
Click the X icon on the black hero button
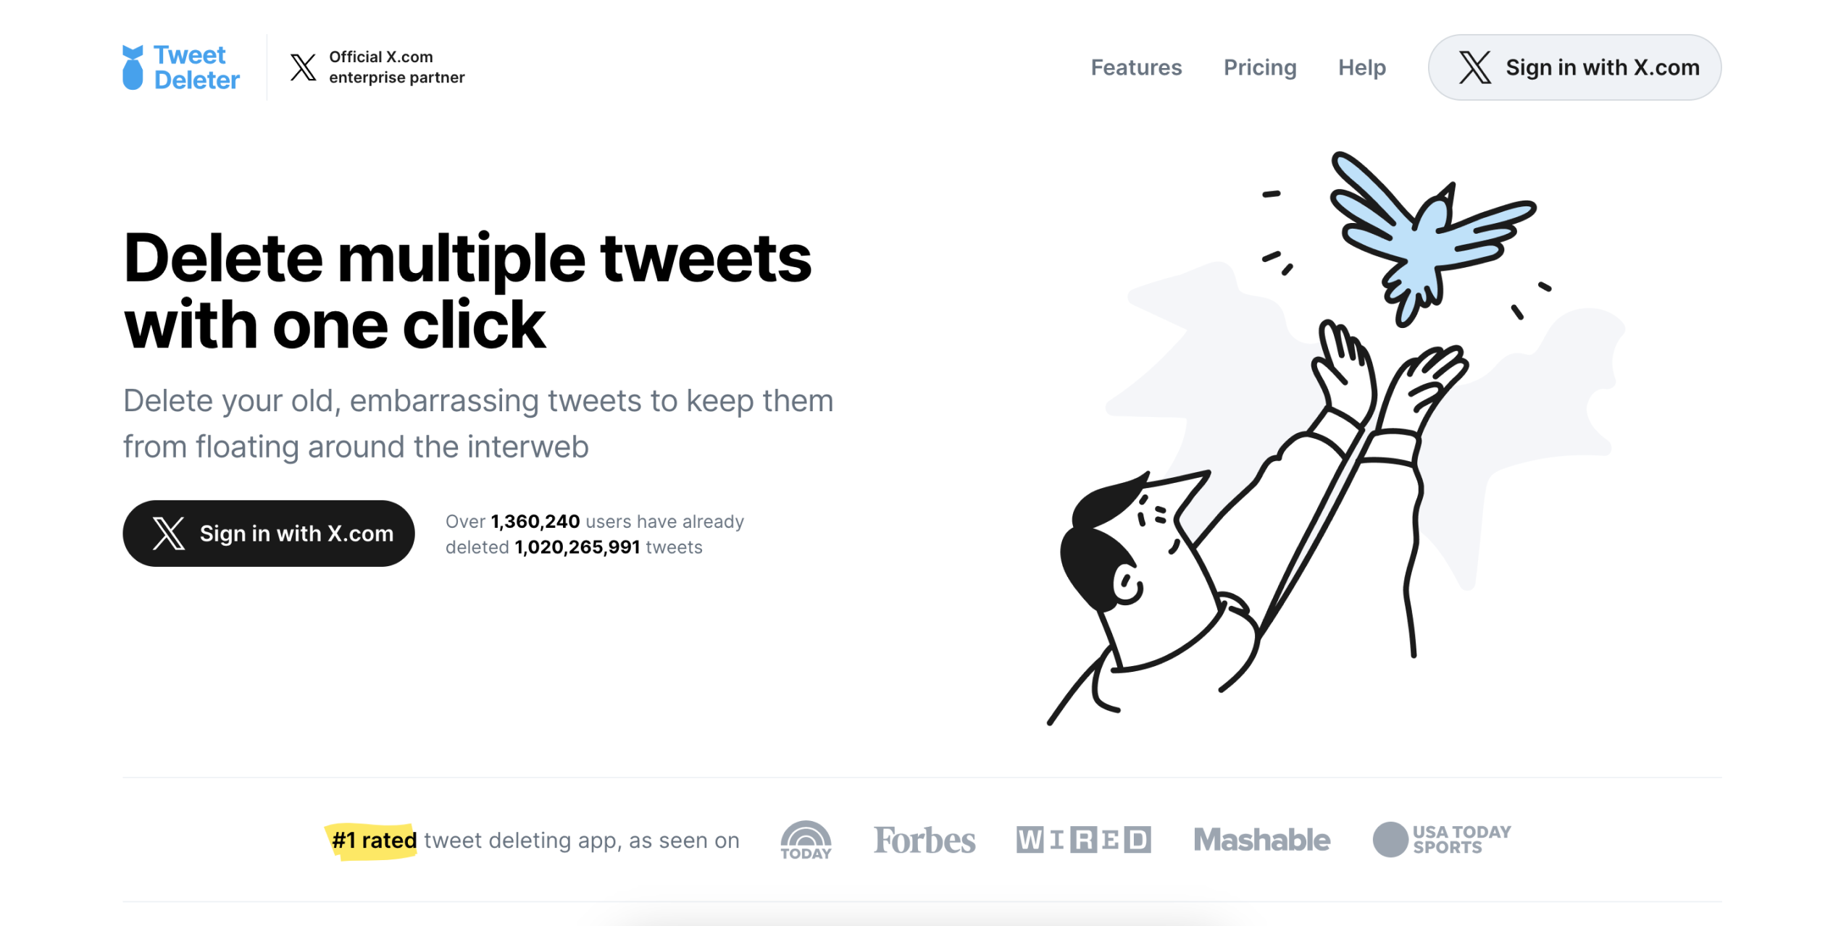pyautogui.click(x=168, y=533)
